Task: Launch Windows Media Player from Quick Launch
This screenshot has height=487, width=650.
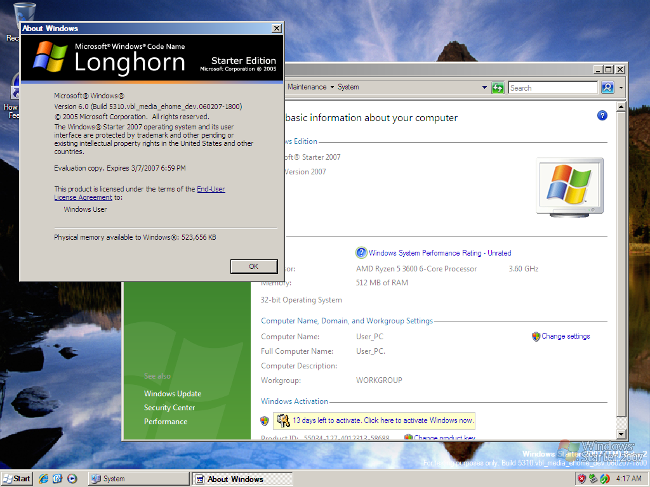Action: (x=72, y=479)
